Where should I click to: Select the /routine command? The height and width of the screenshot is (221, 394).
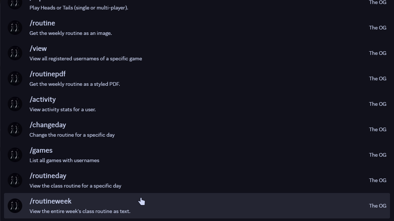pos(42,23)
